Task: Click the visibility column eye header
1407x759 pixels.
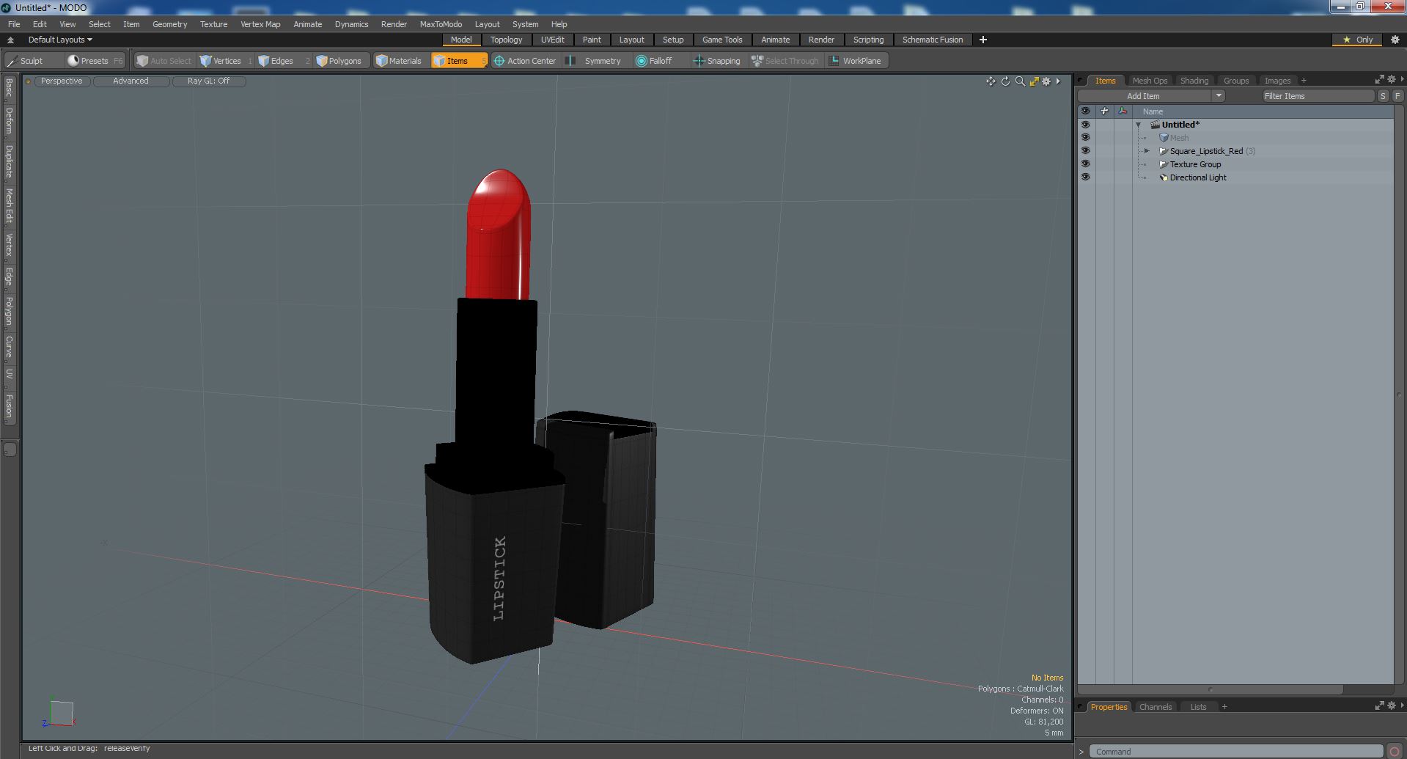Action: (1085, 111)
